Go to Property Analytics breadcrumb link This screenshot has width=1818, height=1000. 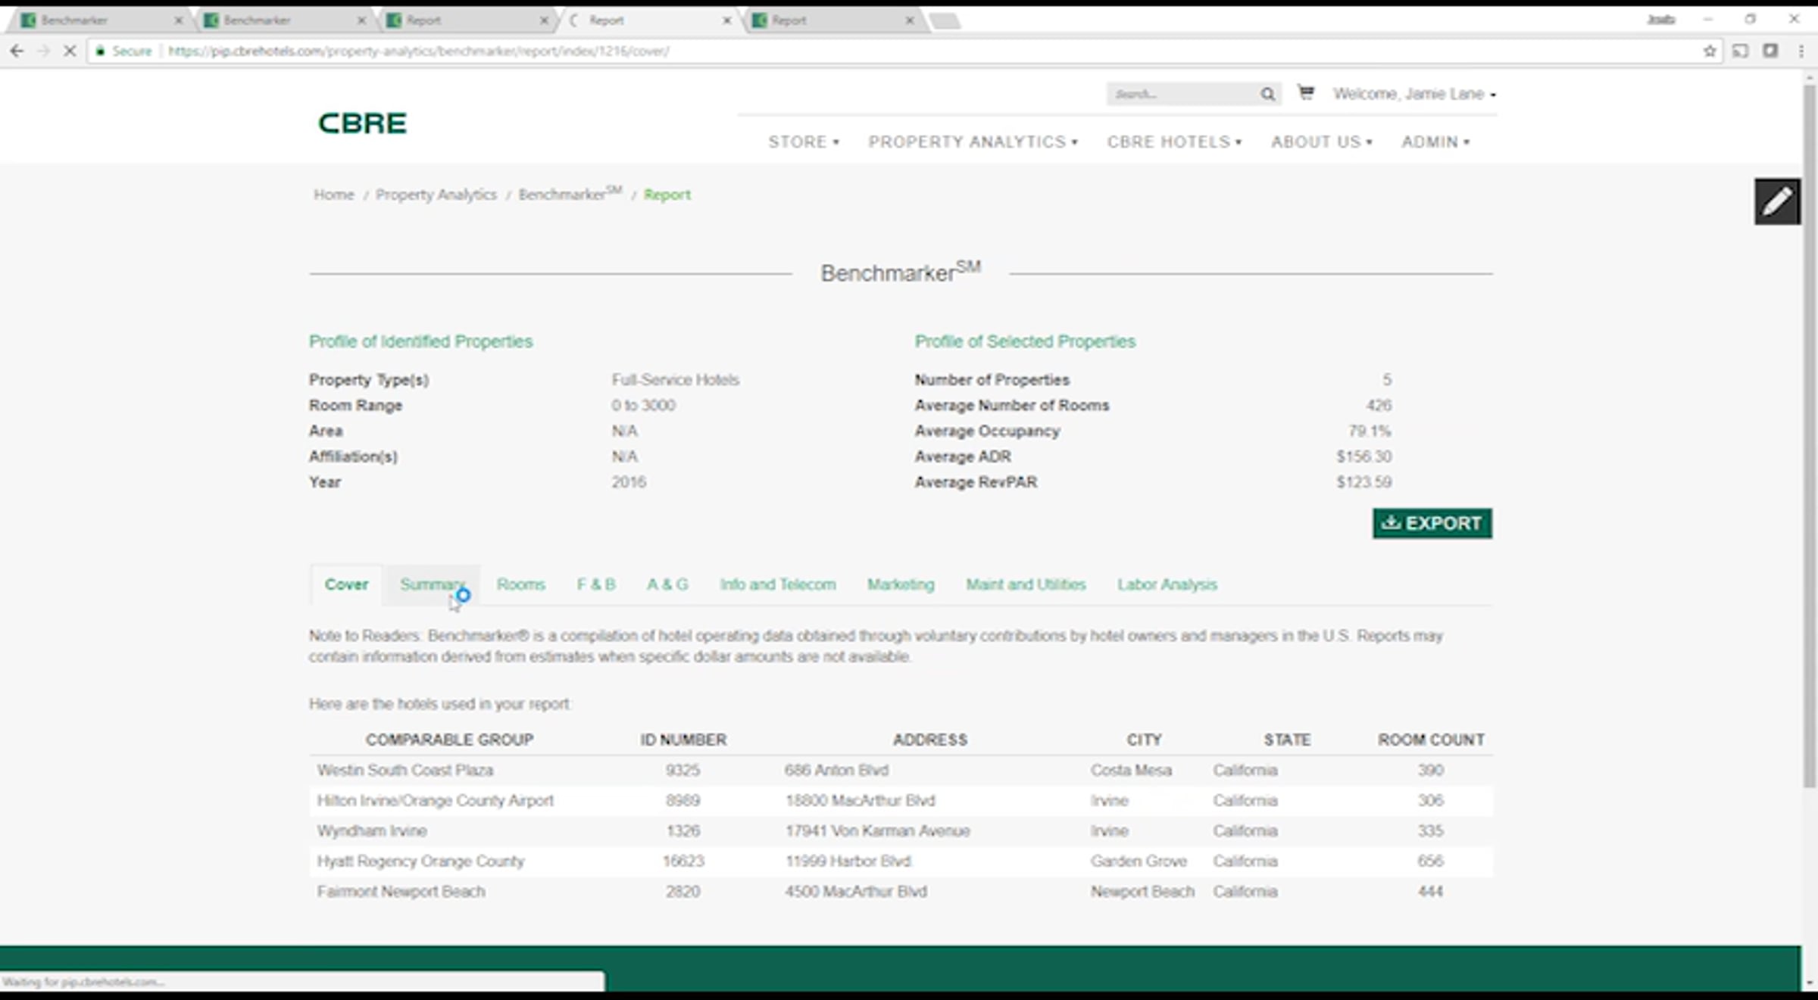coord(436,195)
